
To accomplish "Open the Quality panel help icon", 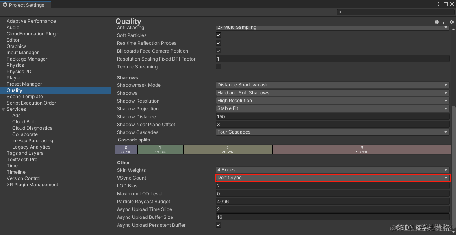I will coord(436,22).
